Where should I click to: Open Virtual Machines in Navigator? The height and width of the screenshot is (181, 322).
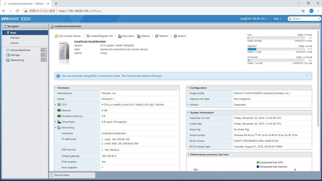click(20, 50)
